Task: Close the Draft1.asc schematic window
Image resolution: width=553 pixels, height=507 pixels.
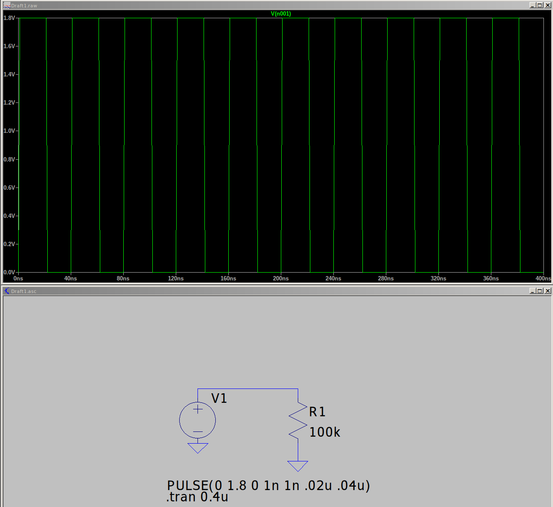Action: click(x=547, y=291)
